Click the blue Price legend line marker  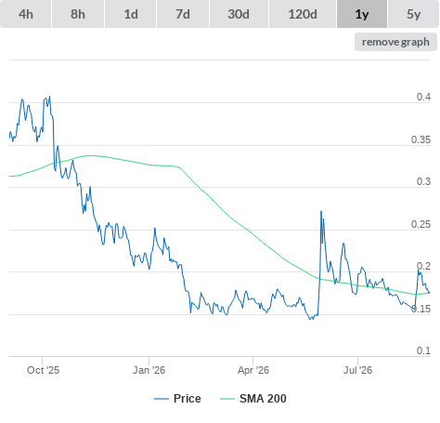(162, 399)
